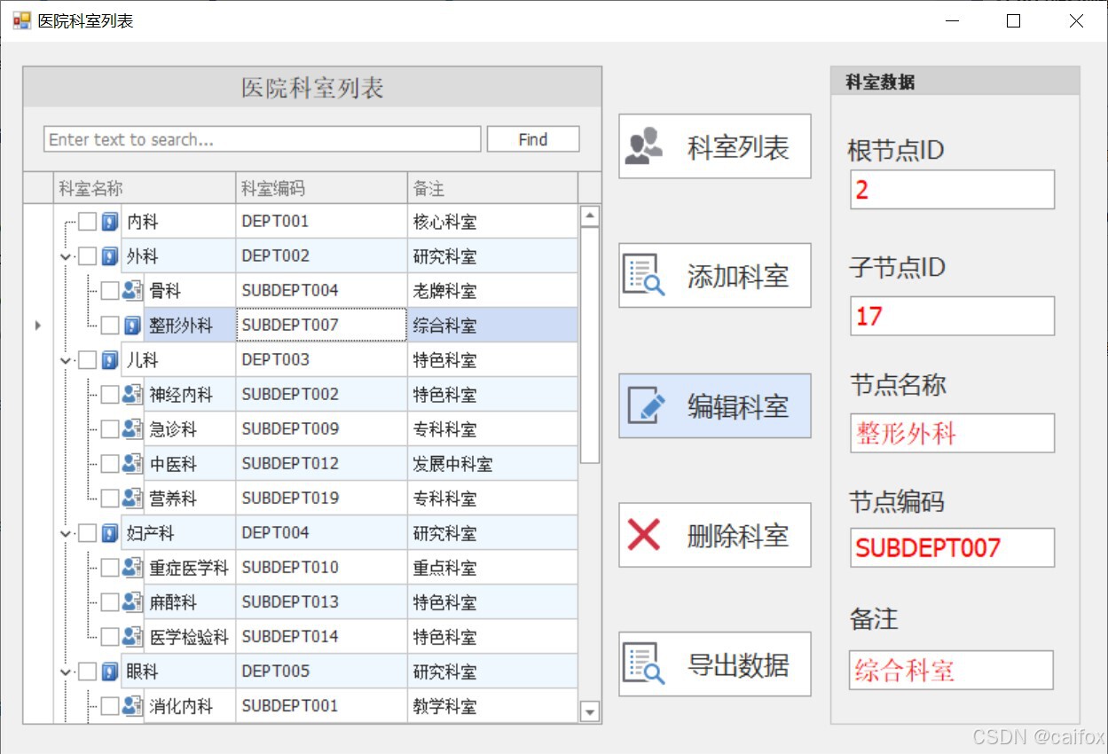1108x754 pixels.
Task: Click 删除科室 to delete department
Action: (x=715, y=535)
